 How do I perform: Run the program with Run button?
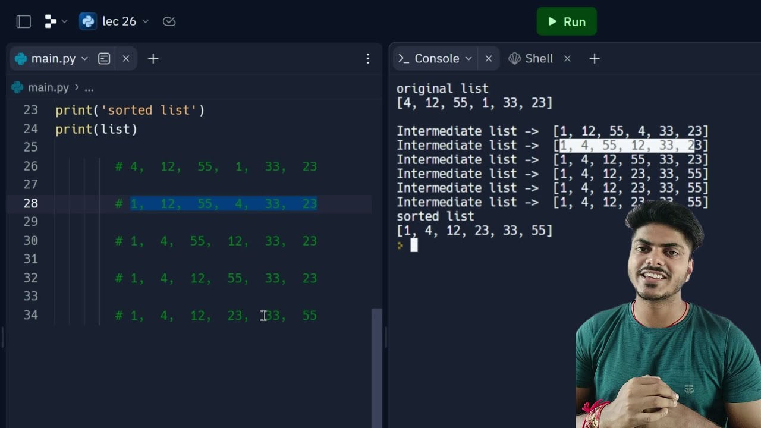pos(567,21)
